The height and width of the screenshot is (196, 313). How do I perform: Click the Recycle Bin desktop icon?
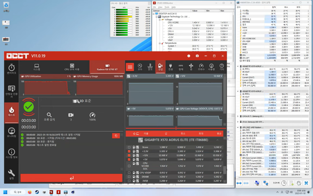[x=6, y=7]
